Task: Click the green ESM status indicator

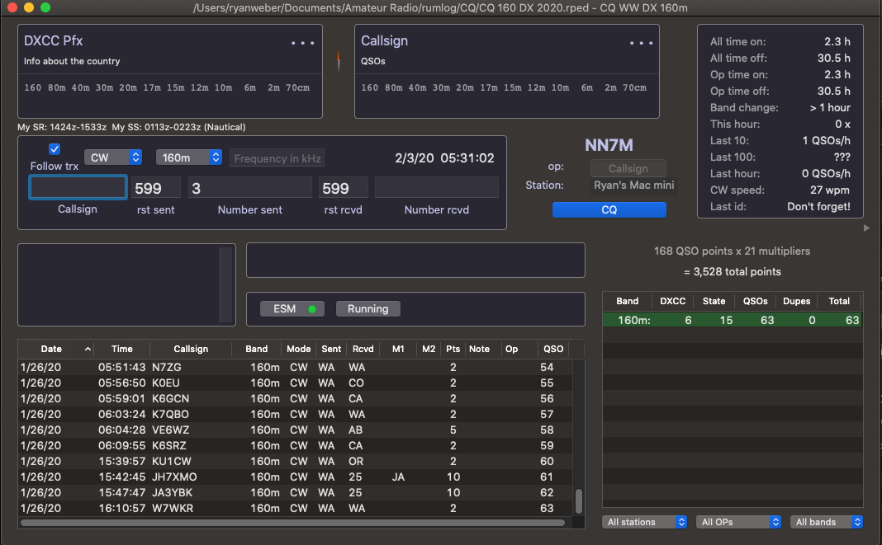Action: pos(312,309)
